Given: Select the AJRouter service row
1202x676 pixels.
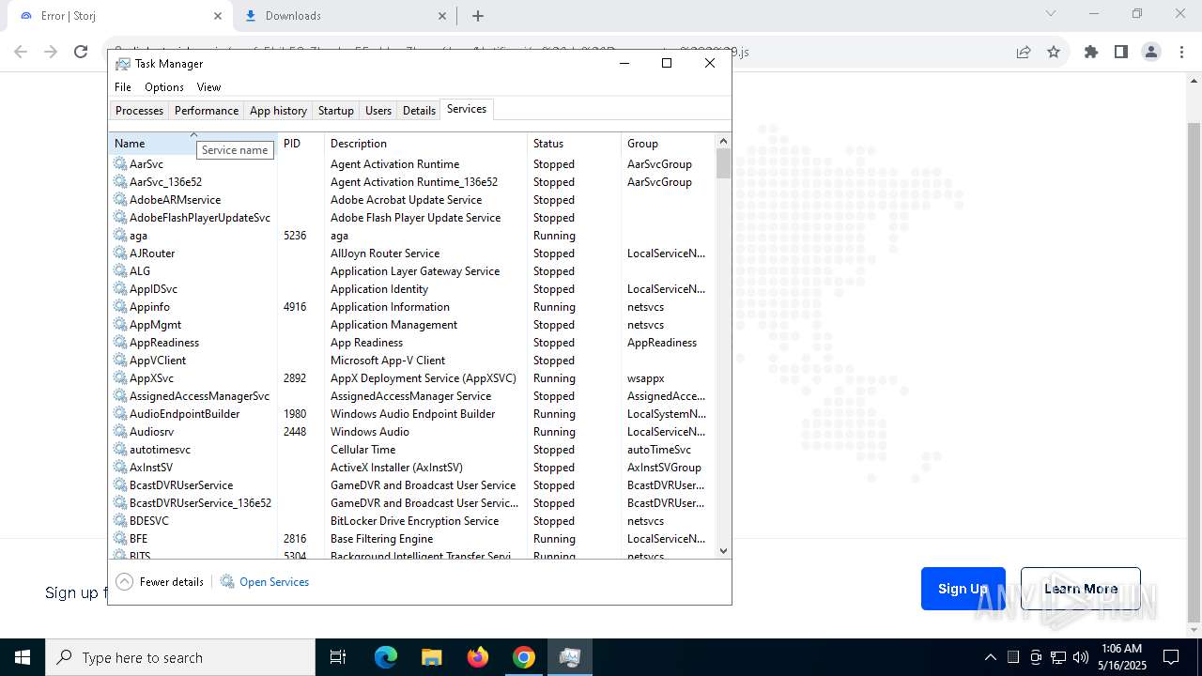Looking at the screenshot, I should tap(411, 253).
